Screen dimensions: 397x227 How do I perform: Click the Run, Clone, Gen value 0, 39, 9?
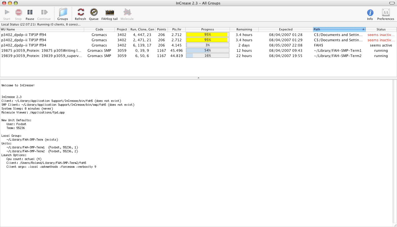pyautogui.click(x=142, y=51)
